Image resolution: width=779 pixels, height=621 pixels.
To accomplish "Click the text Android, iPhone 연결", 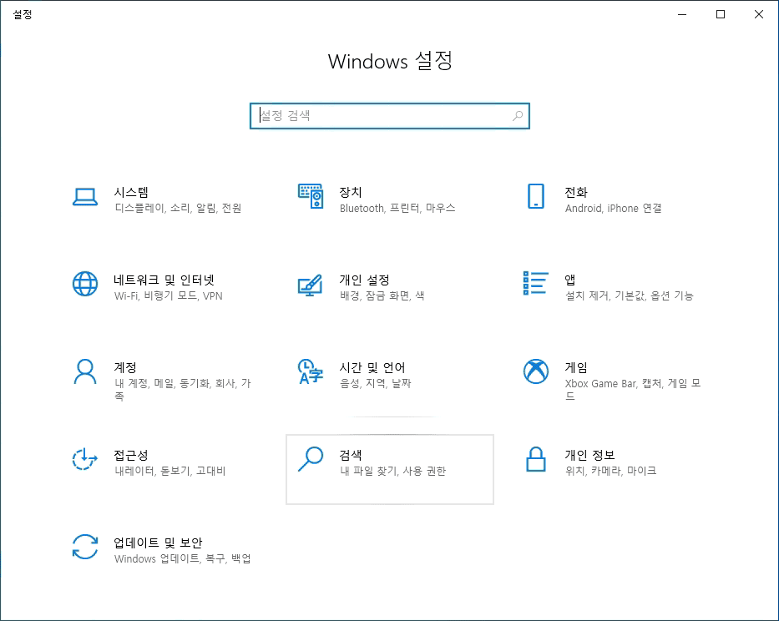I will click(614, 208).
